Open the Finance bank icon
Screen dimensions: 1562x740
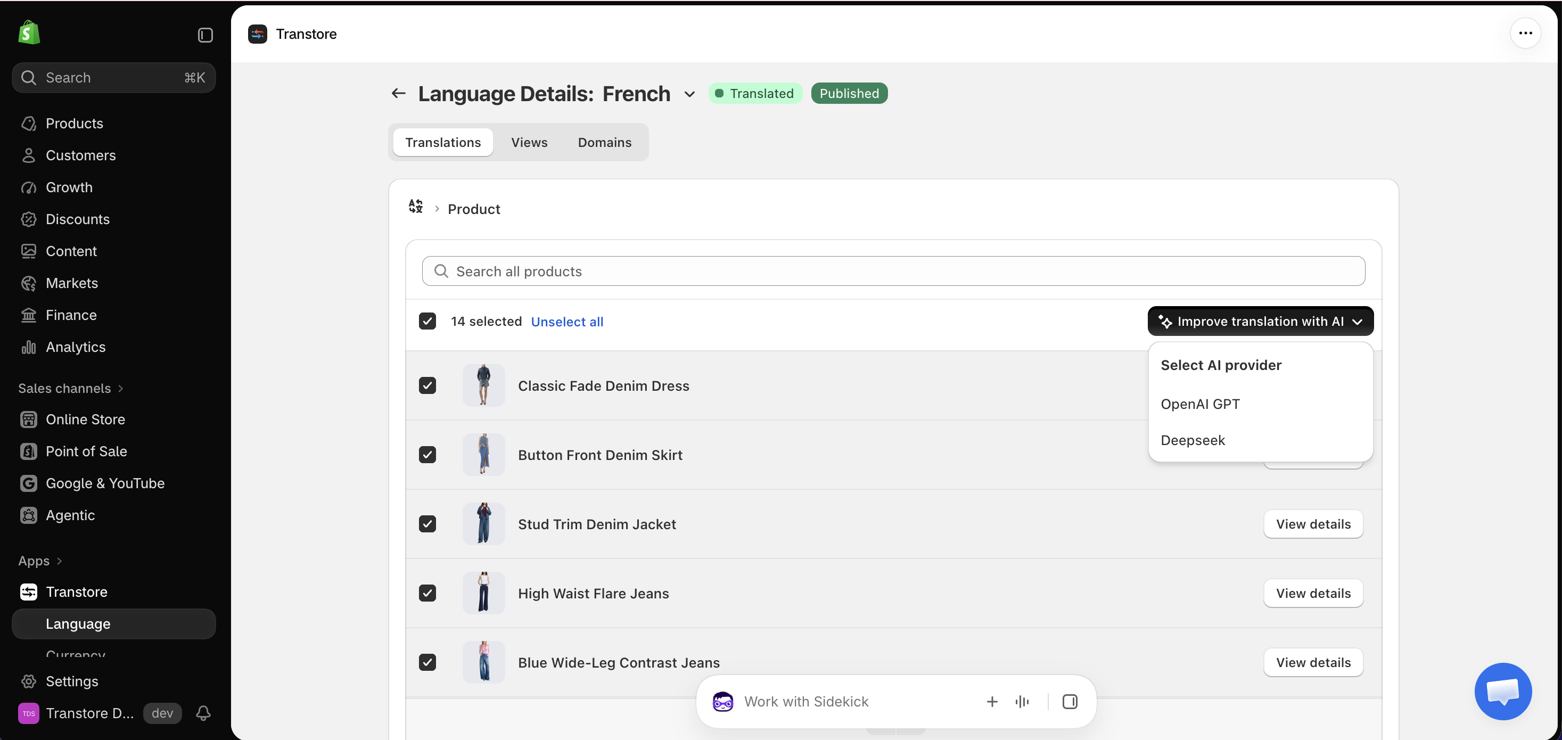coord(29,315)
